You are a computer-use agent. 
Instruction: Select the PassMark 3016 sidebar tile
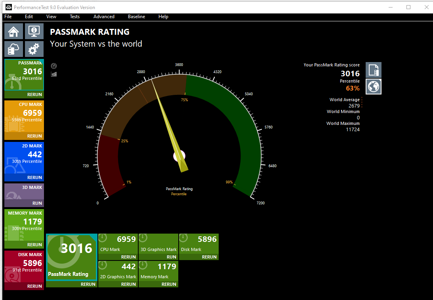[x=24, y=75]
